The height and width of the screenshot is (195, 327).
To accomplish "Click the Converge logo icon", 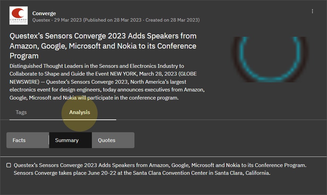I will pyautogui.click(x=19, y=16).
